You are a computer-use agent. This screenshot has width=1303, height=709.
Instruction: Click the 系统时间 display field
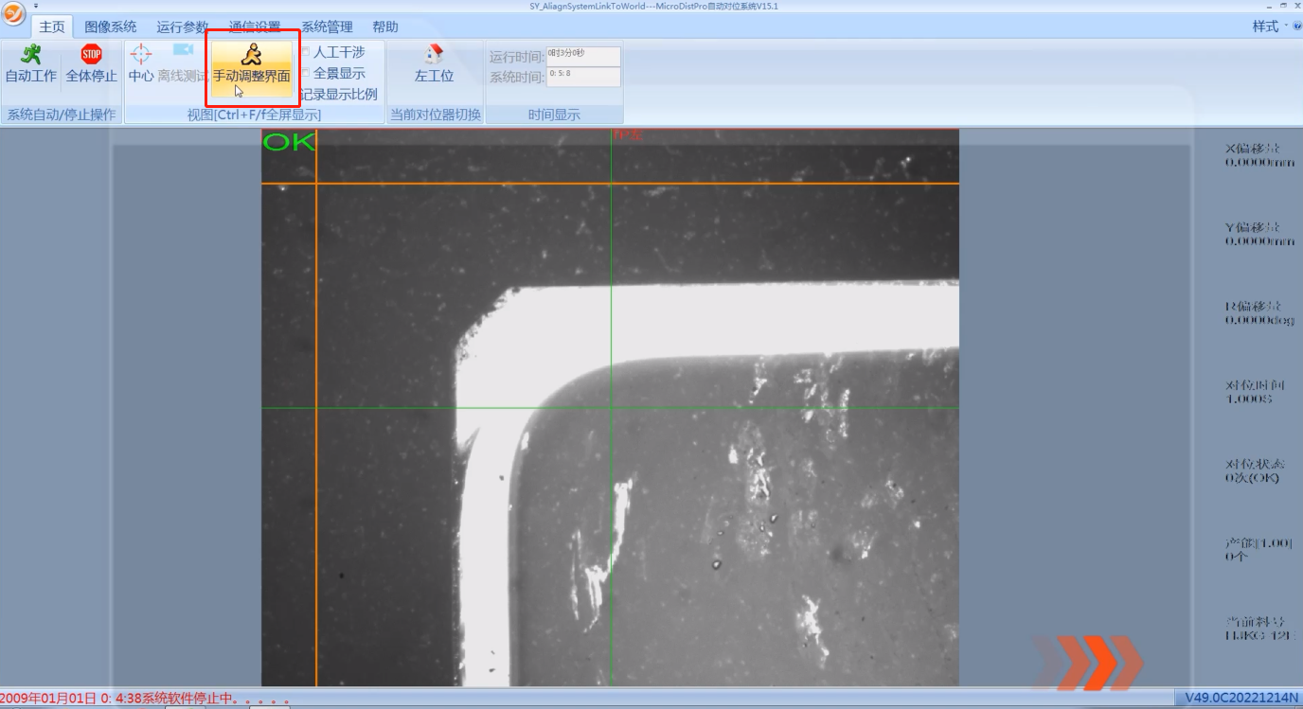pyautogui.click(x=583, y=77)
